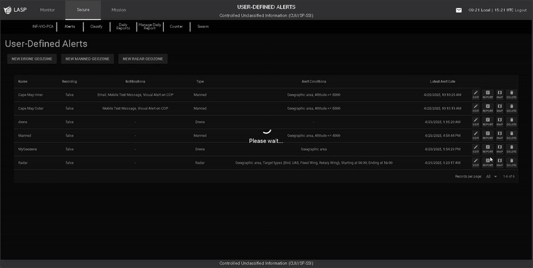This screenshot has height=268, width=533.
Task: Switch to the Monitor tab
Action: [x=47, y=10]
